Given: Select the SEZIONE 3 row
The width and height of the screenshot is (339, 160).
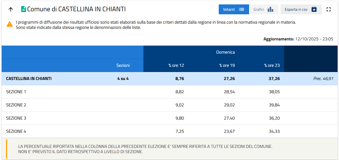Looking at the screenshot, I should [x=16, y=118].
